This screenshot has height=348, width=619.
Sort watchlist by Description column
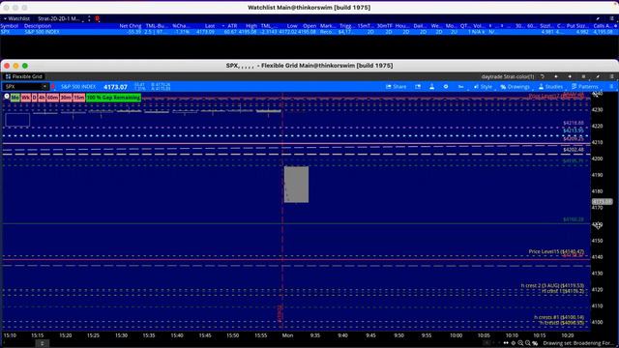38,26
